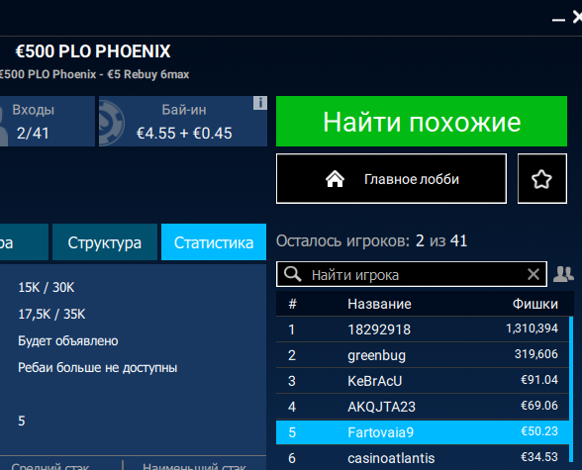
Task: Click prize amount €69.06
Action: click(x=539, y=406)
